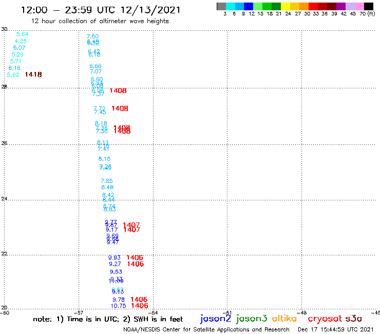Viewport: 380px width, 334px height.
Task: Click the wave height value 5.29
Action: [17, 54]
